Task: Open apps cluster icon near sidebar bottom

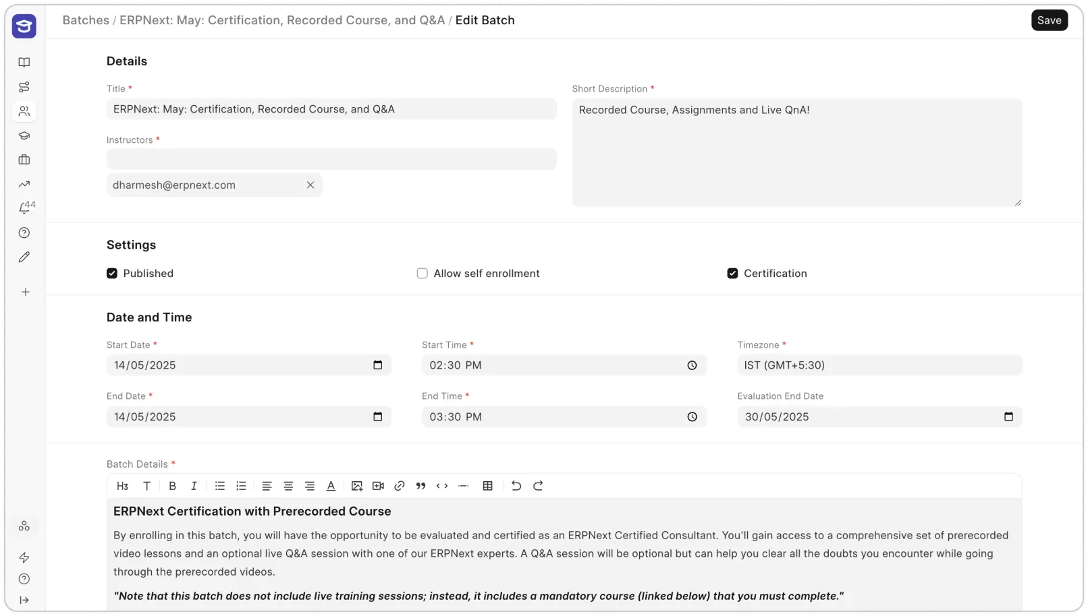Action: pyautogui.click(x=24, y=526)
